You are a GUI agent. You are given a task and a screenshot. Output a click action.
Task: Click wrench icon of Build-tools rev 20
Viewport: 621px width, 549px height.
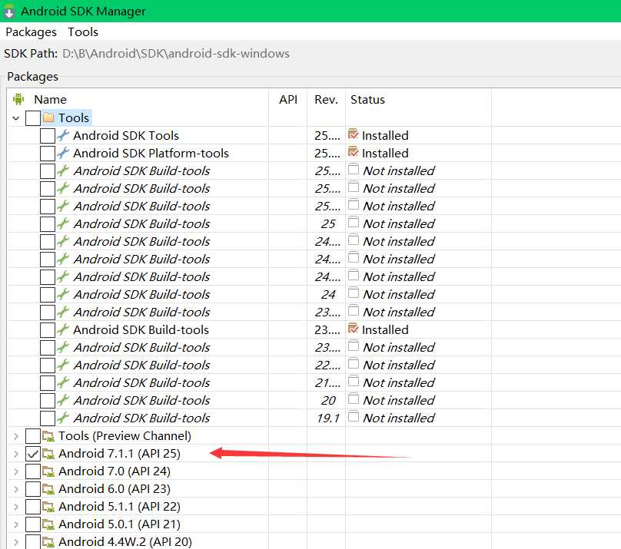click(63, 400)
